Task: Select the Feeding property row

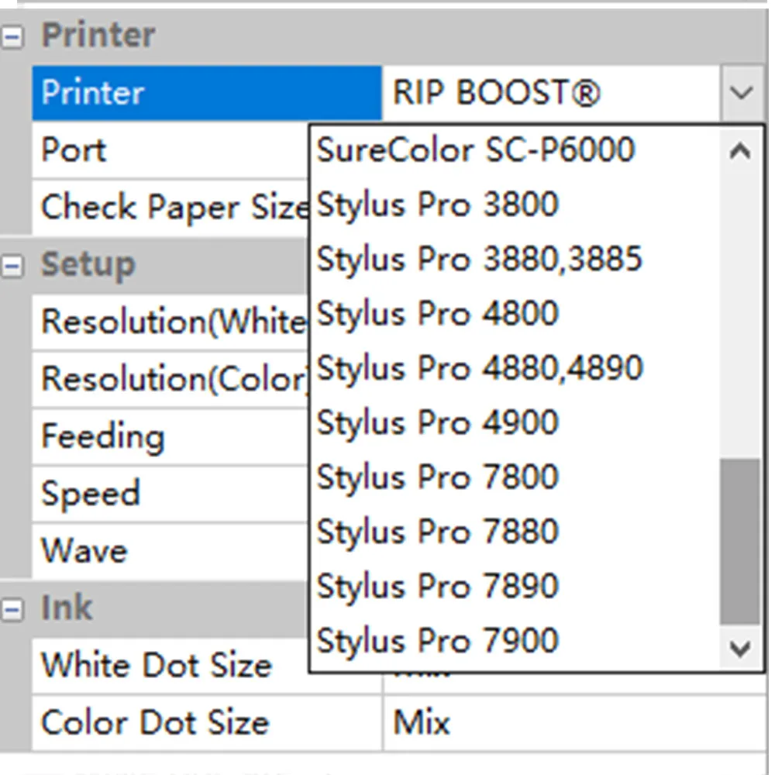Action: (170, 436)
